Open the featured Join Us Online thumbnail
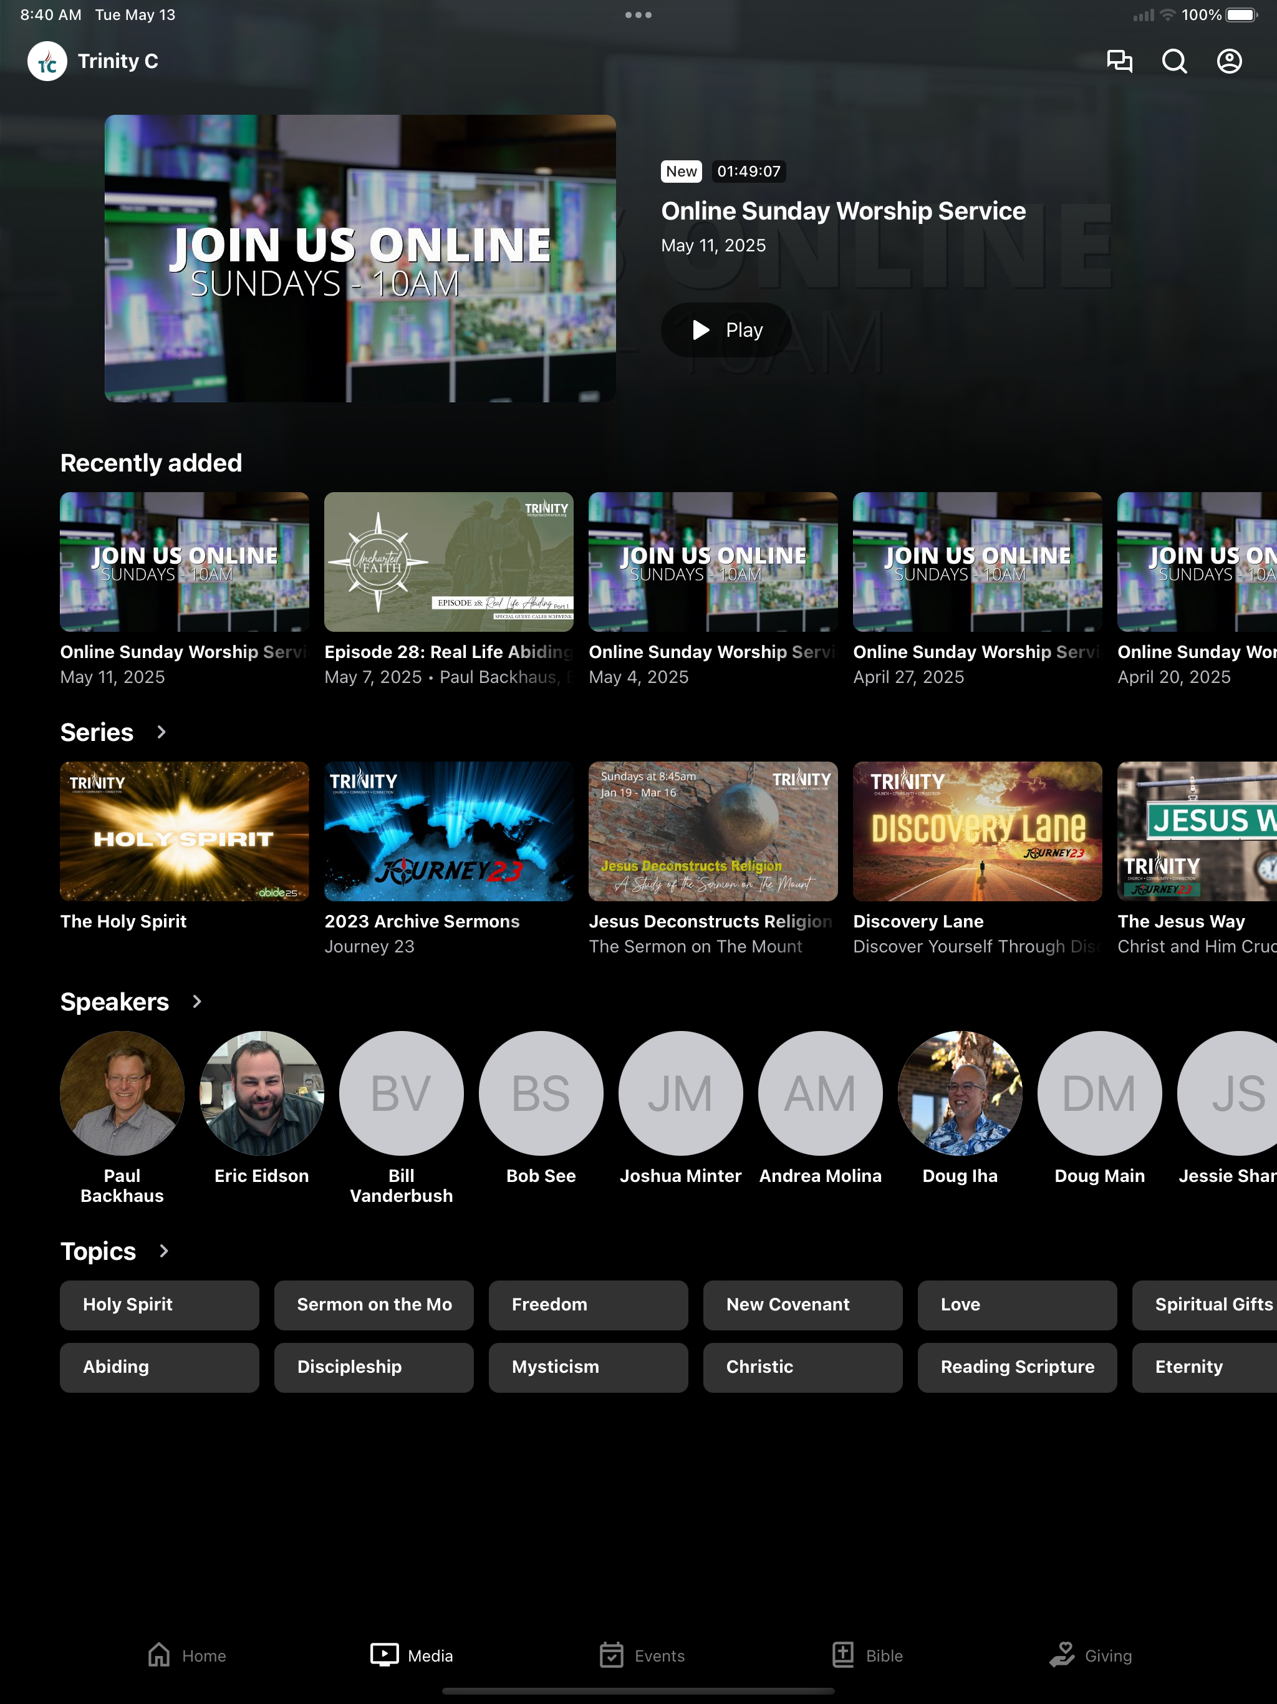Screen dimensions: 1277x1704 pyautogui.click(x=360, y=258)
